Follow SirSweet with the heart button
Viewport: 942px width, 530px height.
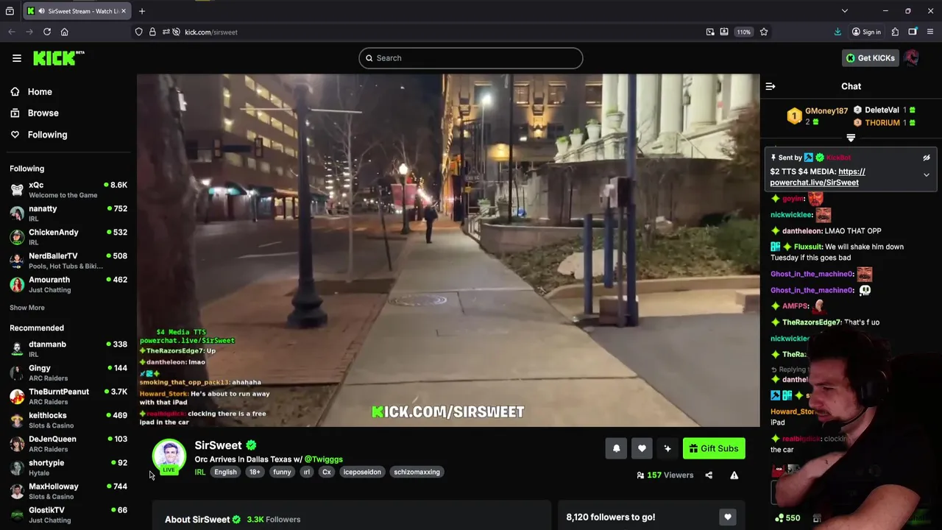pyautogui.click(x=642, y=448)
